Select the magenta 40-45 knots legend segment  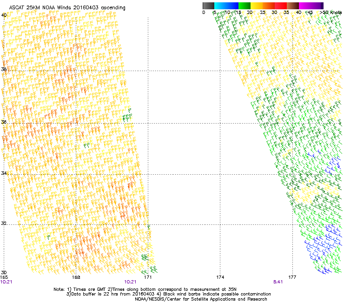coord(305,6)
